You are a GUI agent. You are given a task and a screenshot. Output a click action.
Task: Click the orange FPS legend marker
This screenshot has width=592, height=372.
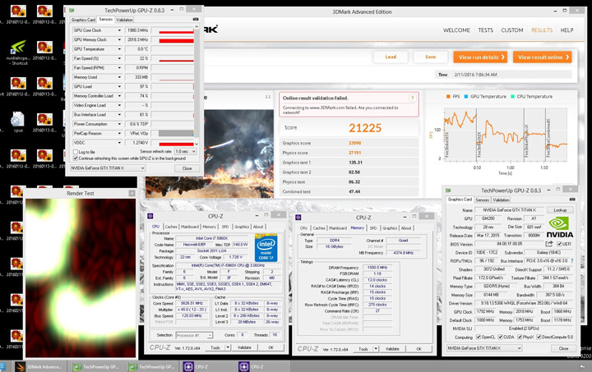pos(448,96)
